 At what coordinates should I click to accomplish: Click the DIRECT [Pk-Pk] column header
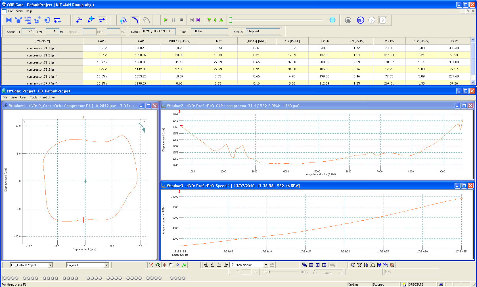179,41
